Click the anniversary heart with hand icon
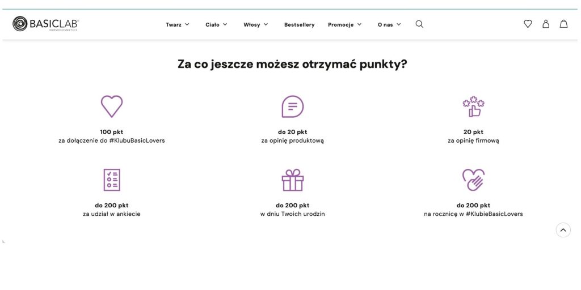 473,180
